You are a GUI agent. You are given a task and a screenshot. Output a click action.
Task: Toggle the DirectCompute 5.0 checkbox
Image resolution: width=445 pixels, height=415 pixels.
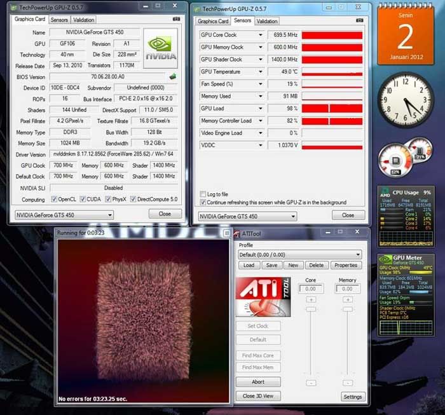(x=133, y=199)
